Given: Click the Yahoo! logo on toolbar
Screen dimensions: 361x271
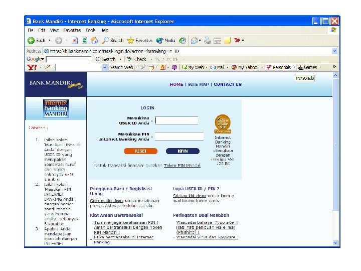Looking at the screenshot, I should (x=32, y=67).
